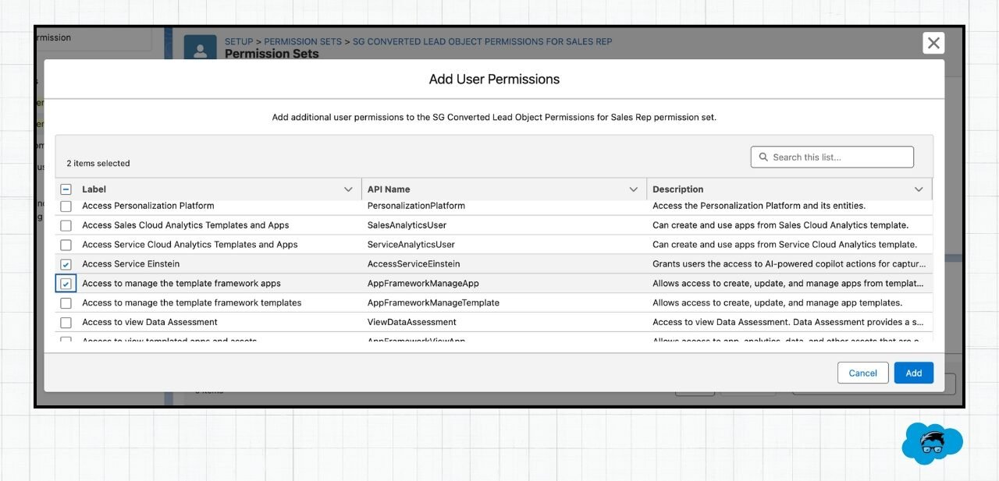Select Access to manage template framework templates label
Screen dimensions: 999x481
[x=191, y=303]
